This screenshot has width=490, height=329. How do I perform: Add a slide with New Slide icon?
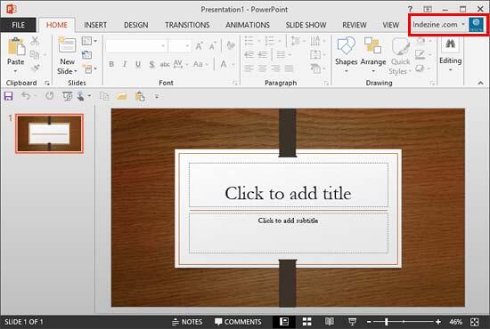tap(67, 45)
